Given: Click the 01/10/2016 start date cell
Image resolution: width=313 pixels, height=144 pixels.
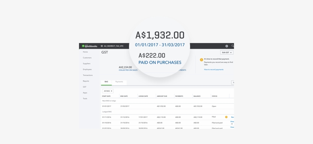Looking at the screenshot, I should (106, 123).
